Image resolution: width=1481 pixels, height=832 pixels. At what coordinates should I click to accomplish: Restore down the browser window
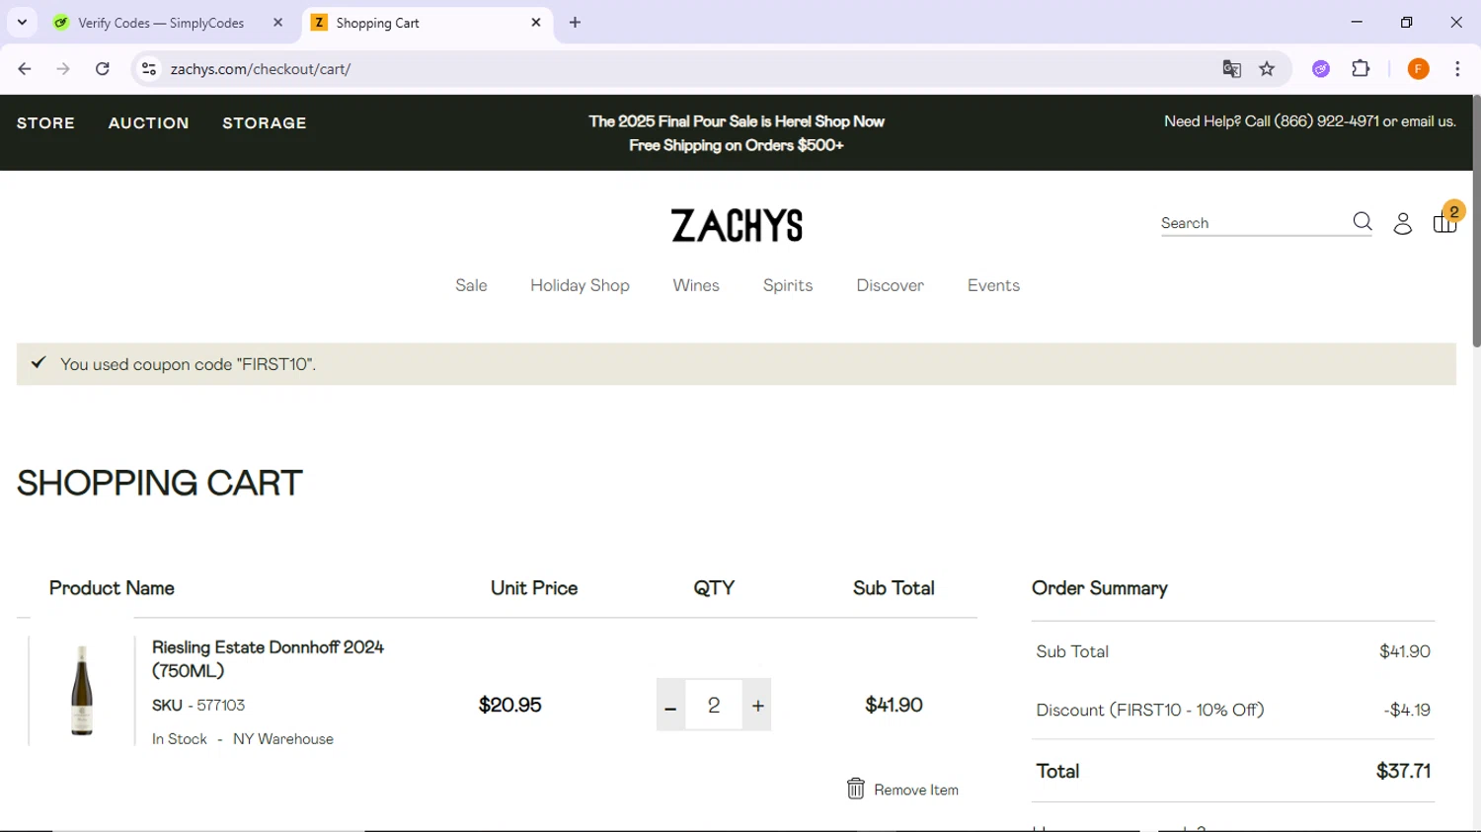pos(1406,22)
